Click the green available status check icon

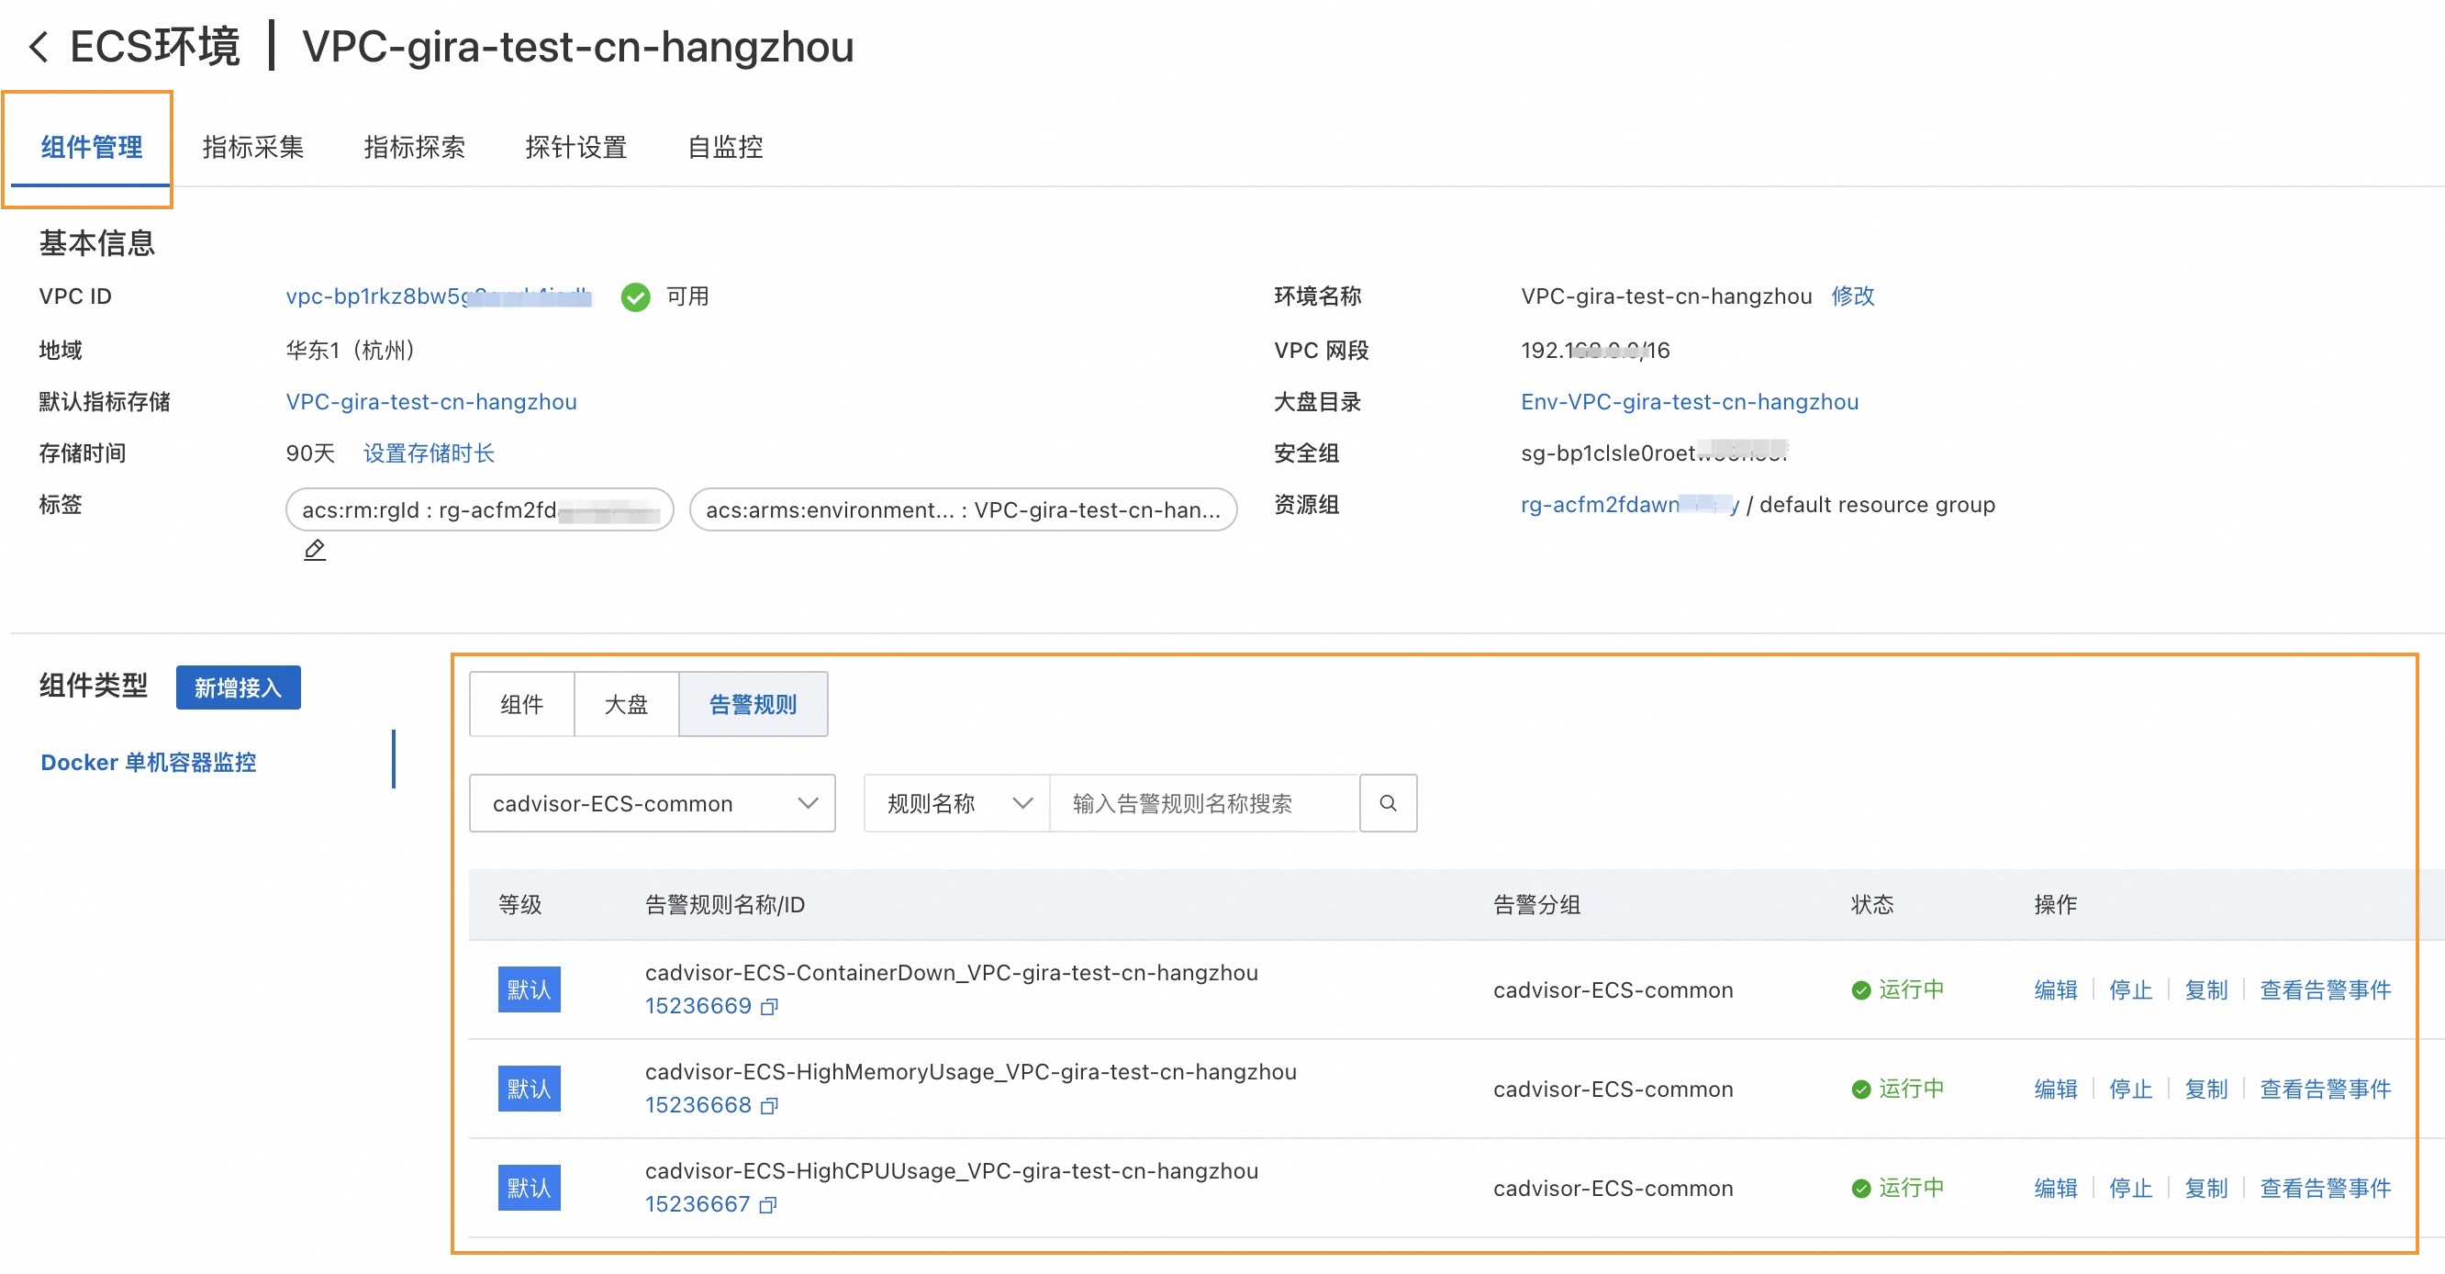635,297
